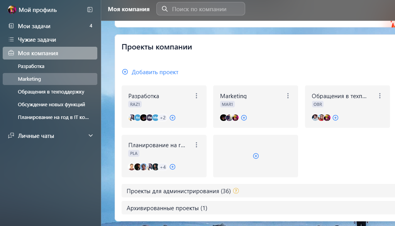Viewport: 395px width, 226px height.
Task: Click the magnifier icon in the search bar
Action: tap(164, 8)
